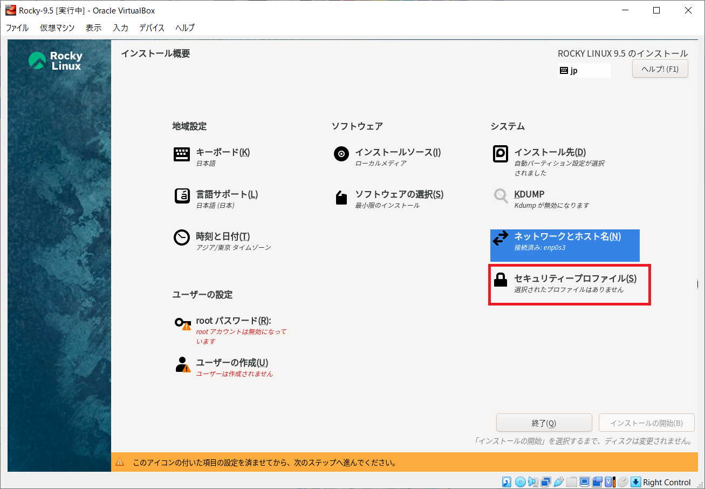The height and width of the screenshot is (489, 705).
Task: Click the VirtualBox window title icon
Action: [11, 10]
